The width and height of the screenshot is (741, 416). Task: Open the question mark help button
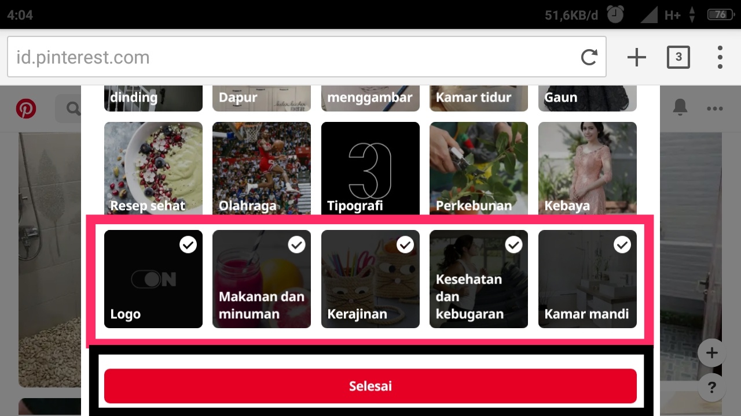[x=712, y=387]
